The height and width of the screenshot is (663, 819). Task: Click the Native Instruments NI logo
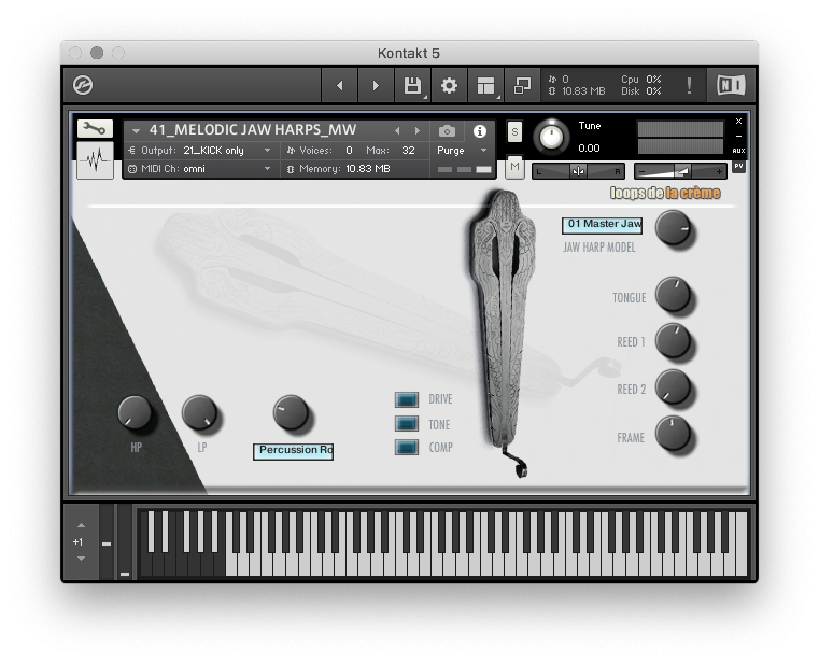731,85
